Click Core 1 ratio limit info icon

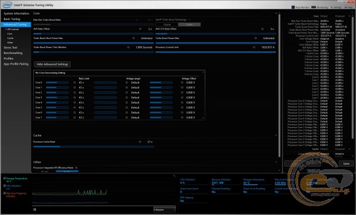75,87
